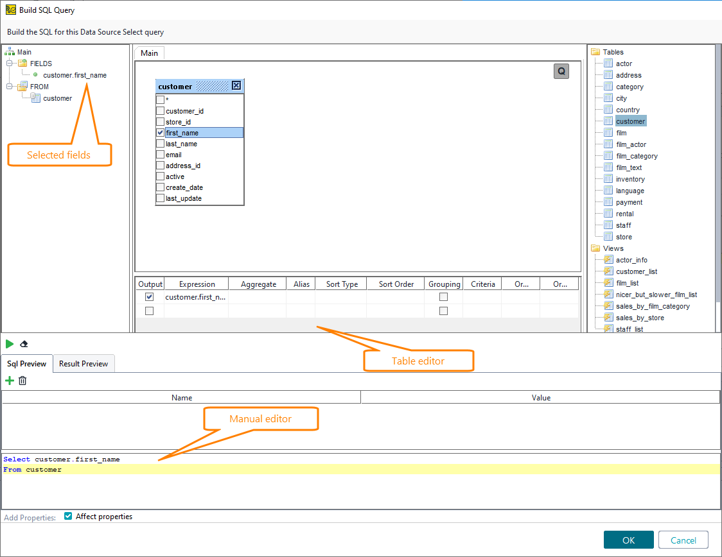Open the sales_by_store view in Views
722x557 pixels.
pyautogui.click(x=633, y=317)
